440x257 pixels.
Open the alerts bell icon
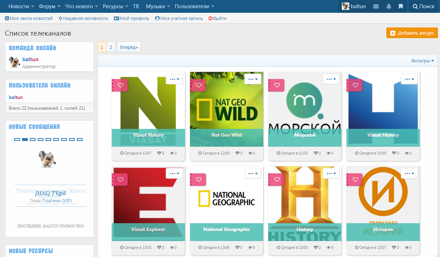click(388, 6)
